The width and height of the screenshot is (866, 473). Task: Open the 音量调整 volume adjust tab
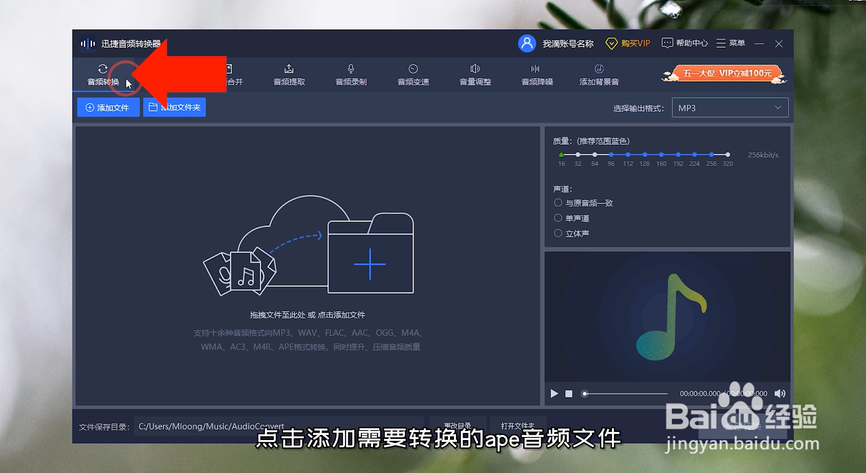(475, 75)
